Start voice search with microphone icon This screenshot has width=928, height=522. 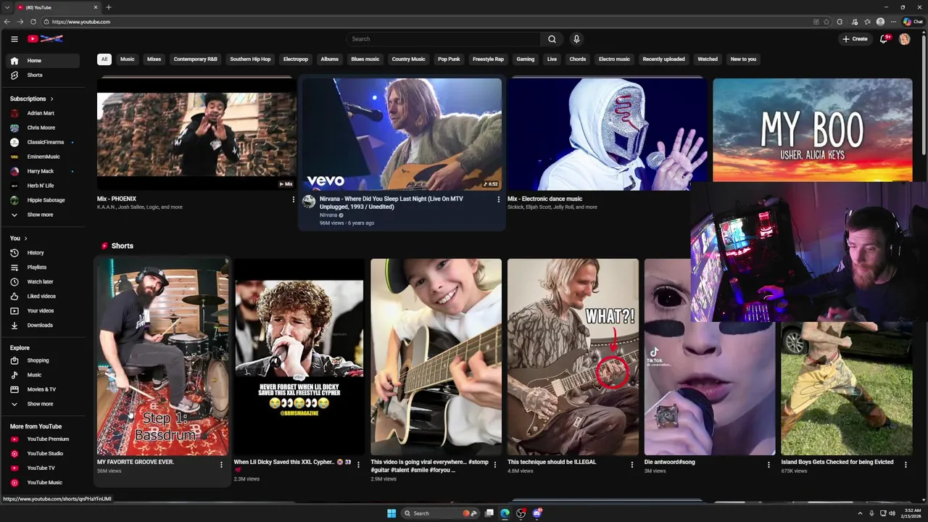tap(576, 39)
